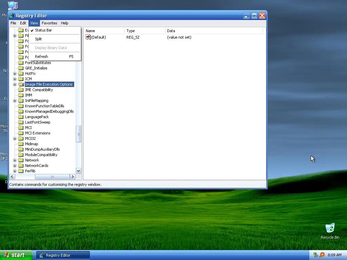Click the Data column header
Viewport: 347px width, 260px height.
click(x=214, y=31)
